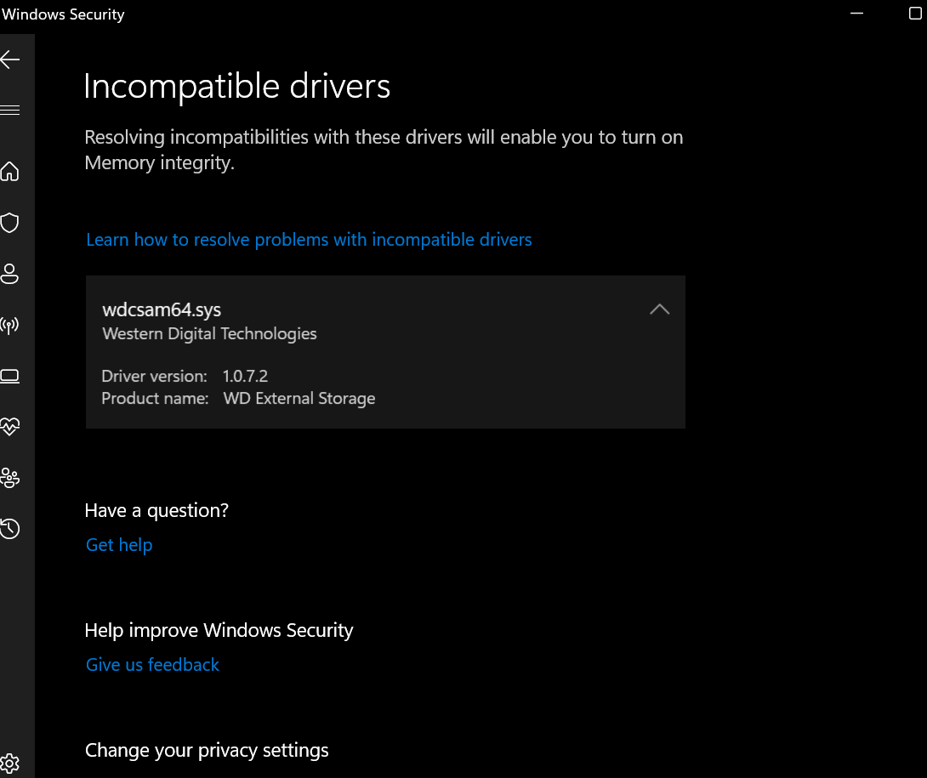This screenshot has width=927, height=778.
Task: Click Western Digital Technologies publisher text
Action: 209,333
